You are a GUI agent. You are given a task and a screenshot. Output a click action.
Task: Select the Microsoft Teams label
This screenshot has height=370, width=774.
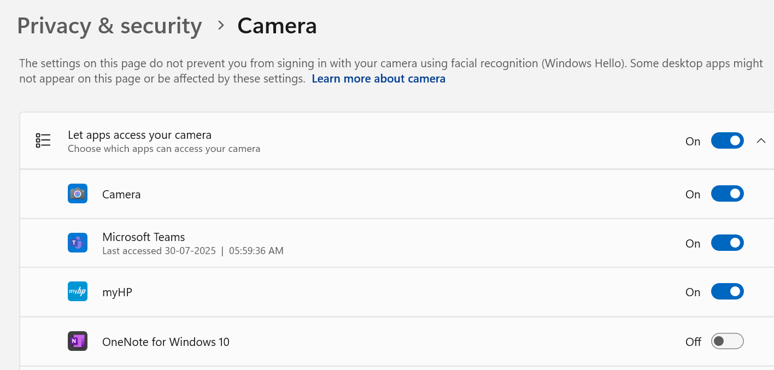pyautogui.click(x=143, y=237)
